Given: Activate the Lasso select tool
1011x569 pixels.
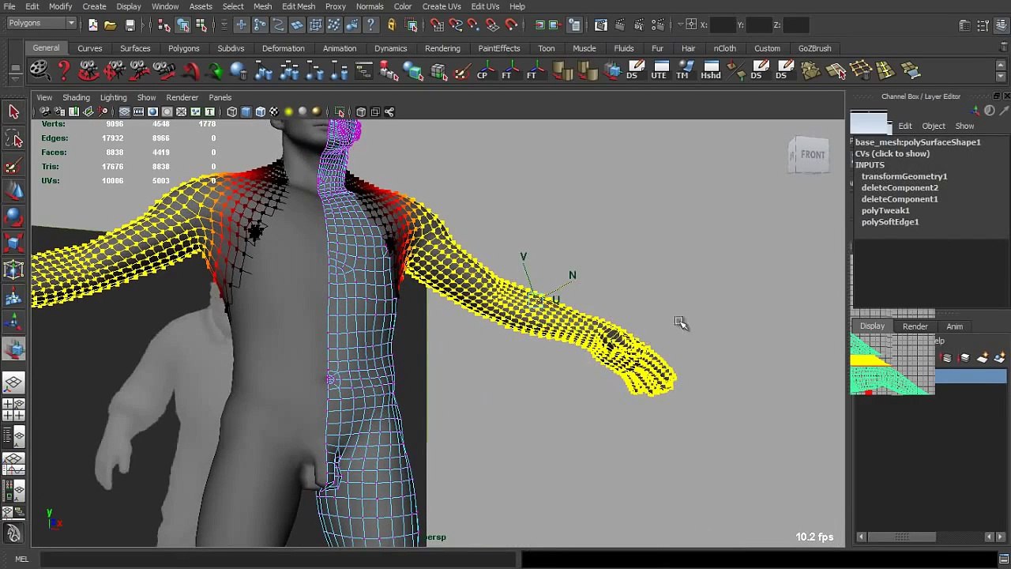Looking at the screenshot, I should [x=13, y=140].
